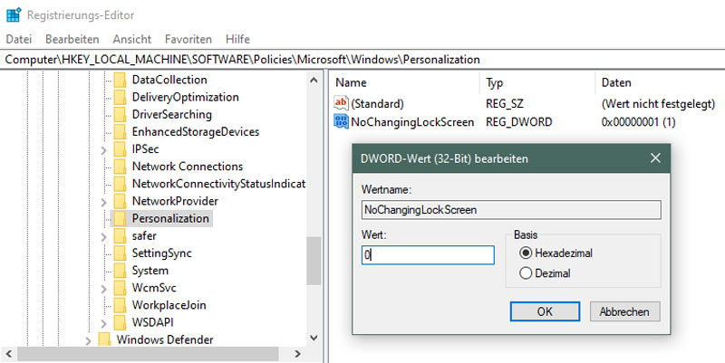Click the Windows Defender folder icon
Image resolution: width=725 pixels, height=363 pixels.
coord(104,339)
